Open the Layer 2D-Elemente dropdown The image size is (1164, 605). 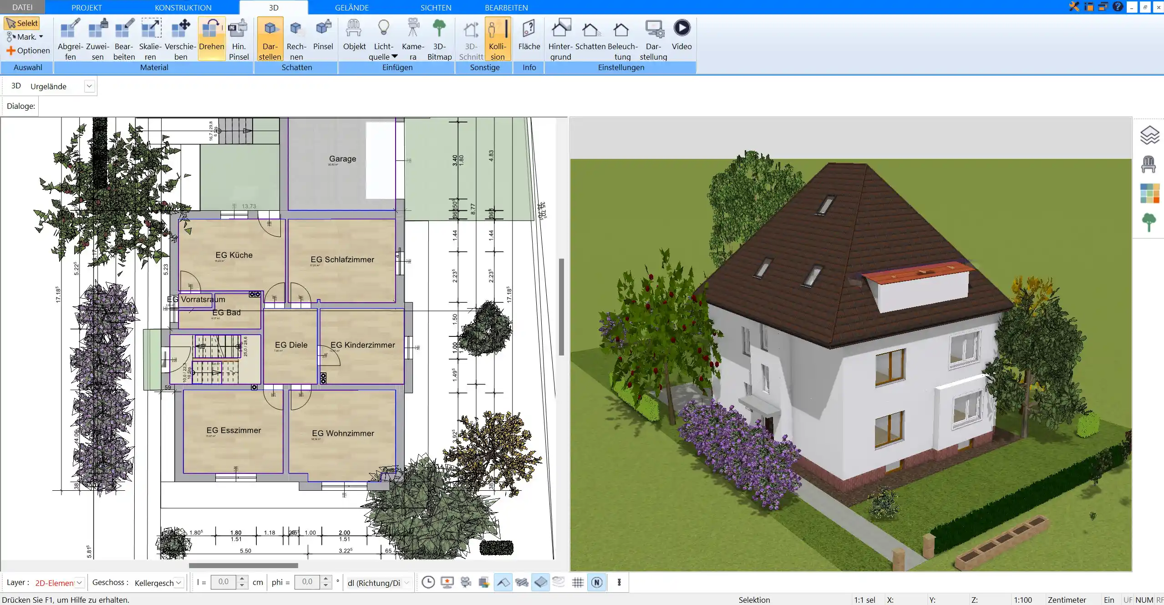click(80, 583)
